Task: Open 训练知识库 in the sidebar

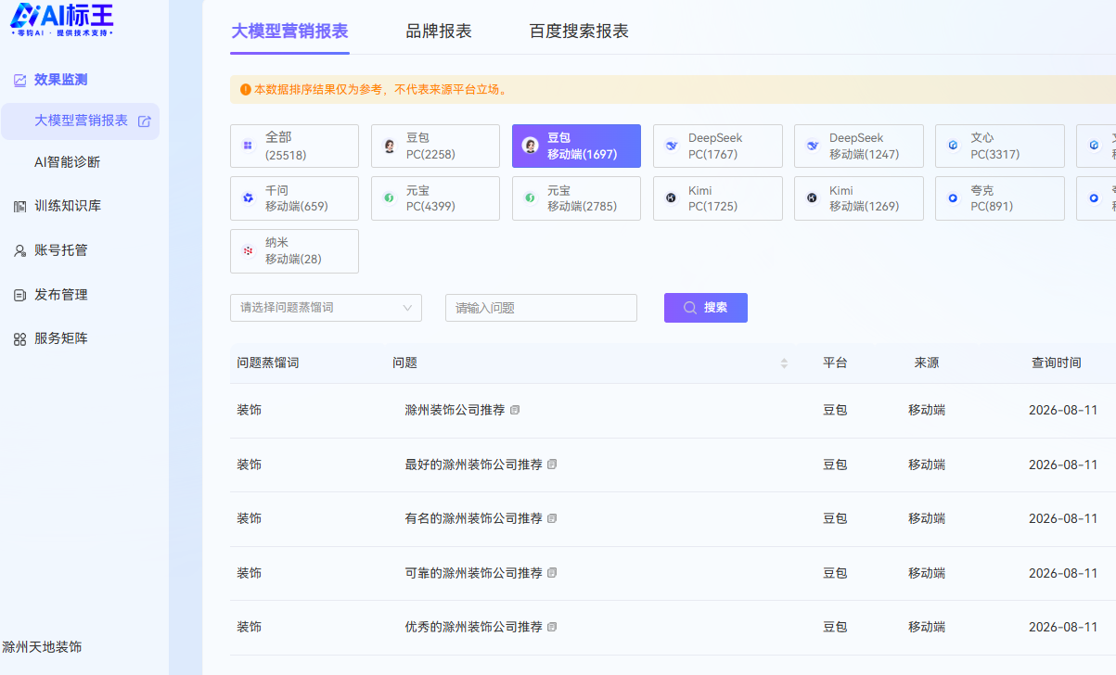Action: point(68,206)
